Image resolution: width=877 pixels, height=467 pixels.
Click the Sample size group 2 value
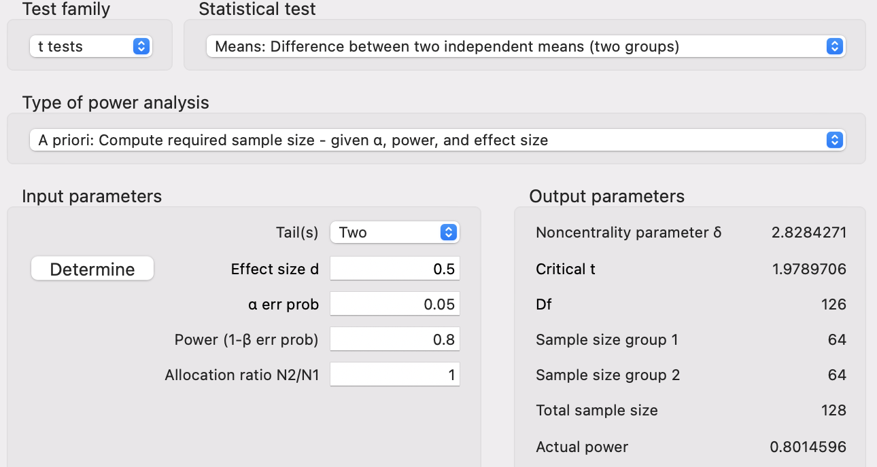[837, 375]
